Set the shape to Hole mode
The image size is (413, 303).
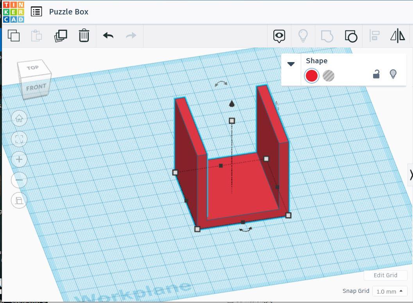[329, 76]
